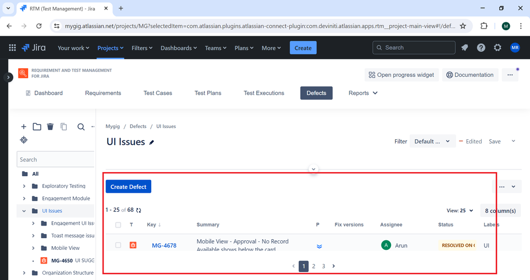Expand the filter panel chevron
Image resolution: width=530 pixels, height=280 pixels.
click(314, 169)
